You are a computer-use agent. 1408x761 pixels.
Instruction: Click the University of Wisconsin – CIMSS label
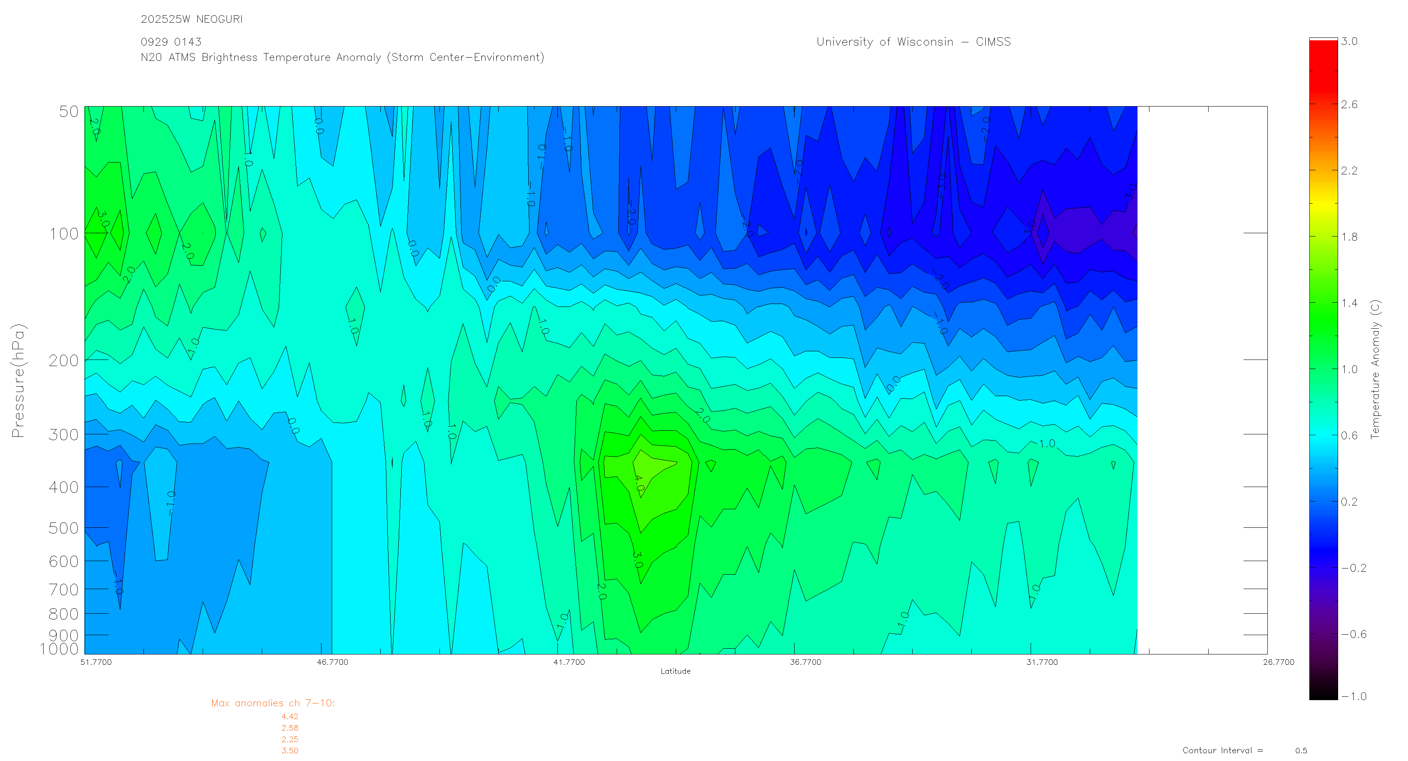(913, 42)
